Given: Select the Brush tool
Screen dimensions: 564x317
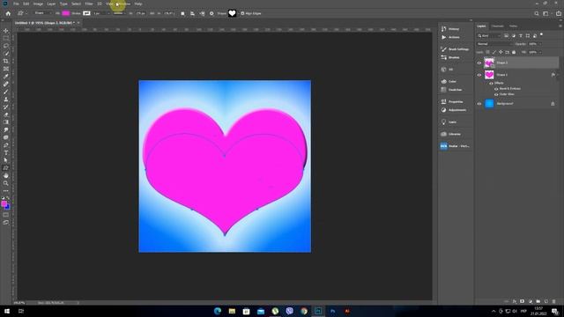Looking at the screenshot, I should 6,92.
